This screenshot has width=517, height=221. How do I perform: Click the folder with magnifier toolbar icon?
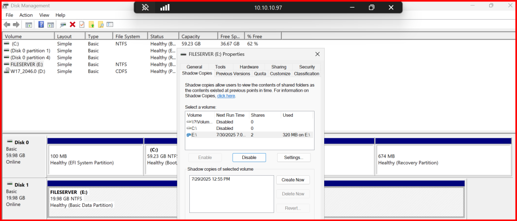[100, 24]
